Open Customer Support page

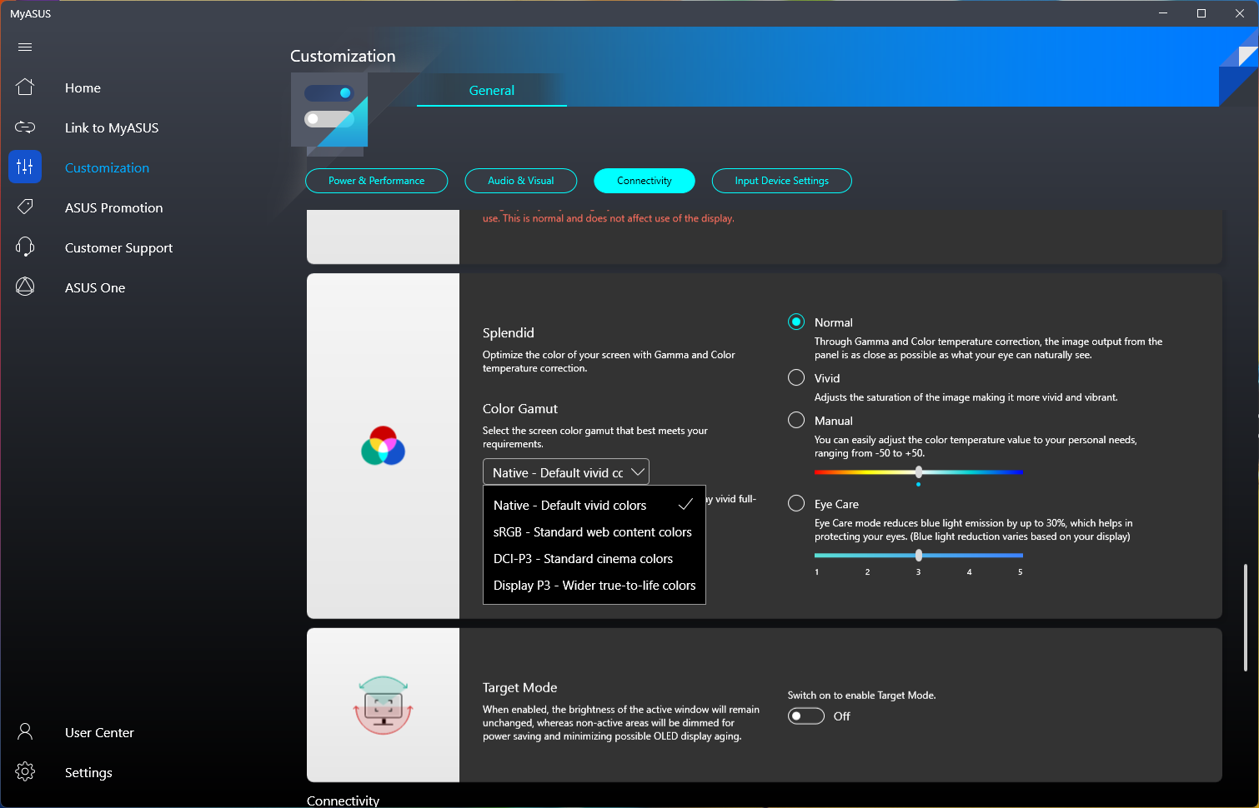coord(119,247)
